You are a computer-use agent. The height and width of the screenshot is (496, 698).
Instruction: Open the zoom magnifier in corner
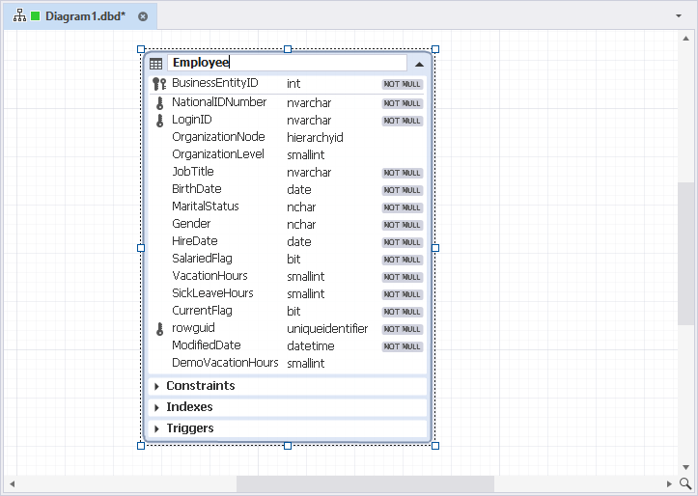pos(685,483)
